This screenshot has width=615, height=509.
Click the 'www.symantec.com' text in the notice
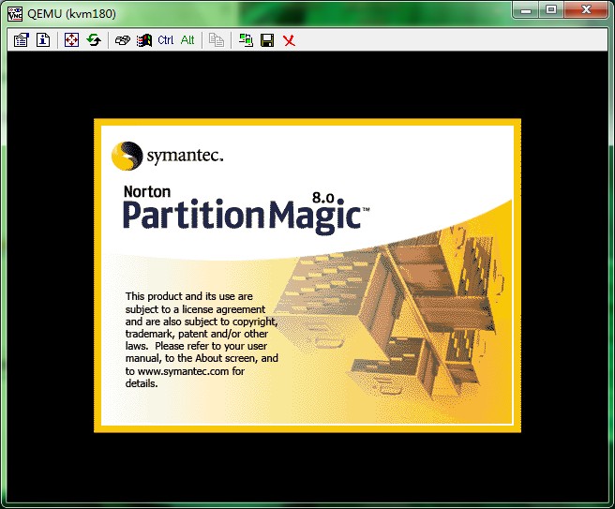pyautogui.click(x=183, y=371)
